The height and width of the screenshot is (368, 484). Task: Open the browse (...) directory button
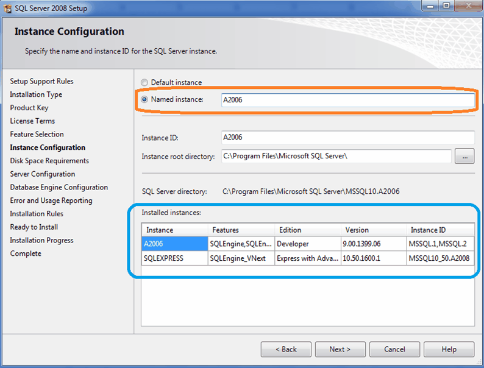[464, 157]
